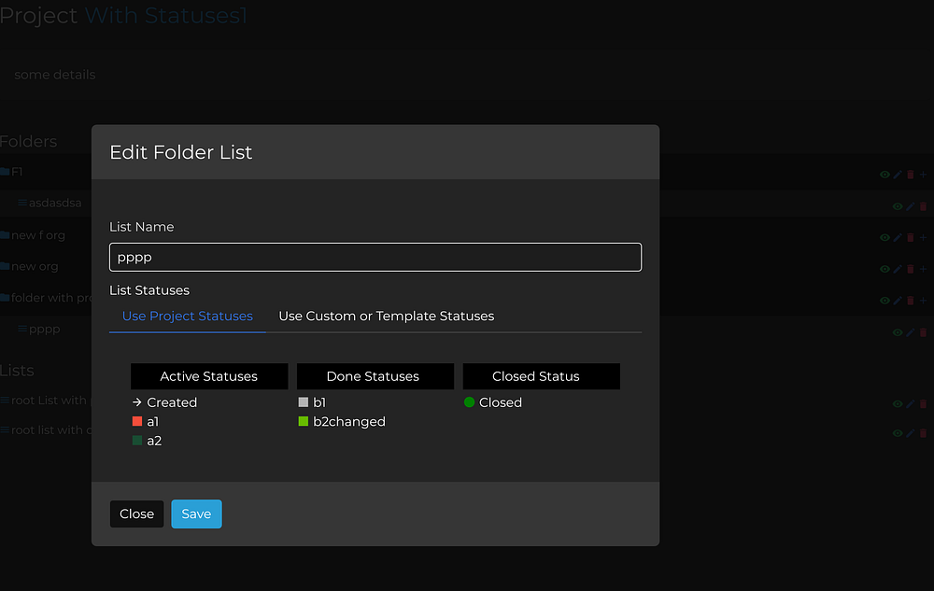Click the trash icon for folder F1

point(911,175)
